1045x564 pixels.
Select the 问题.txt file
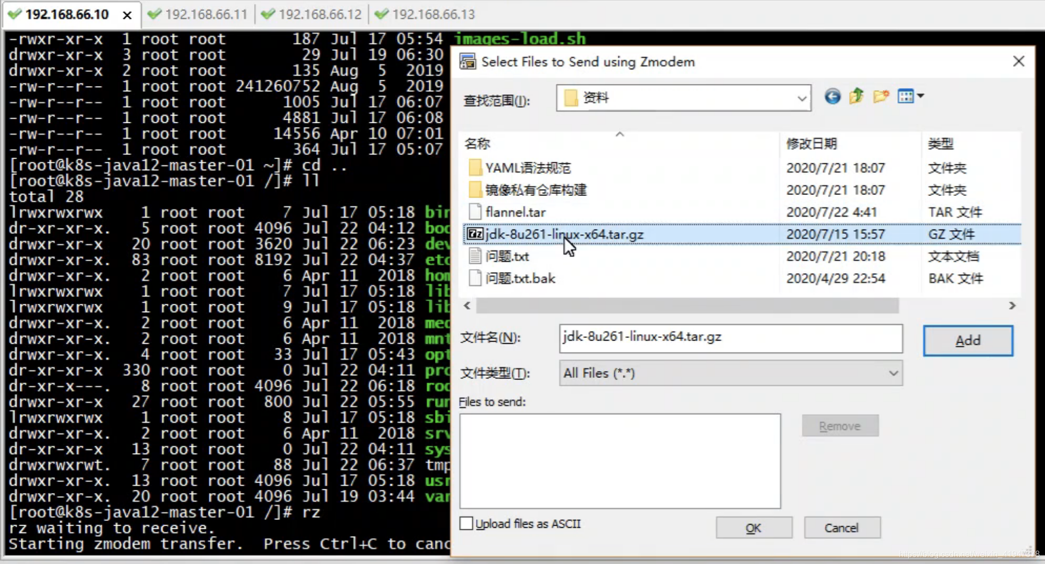coord(507,256)
